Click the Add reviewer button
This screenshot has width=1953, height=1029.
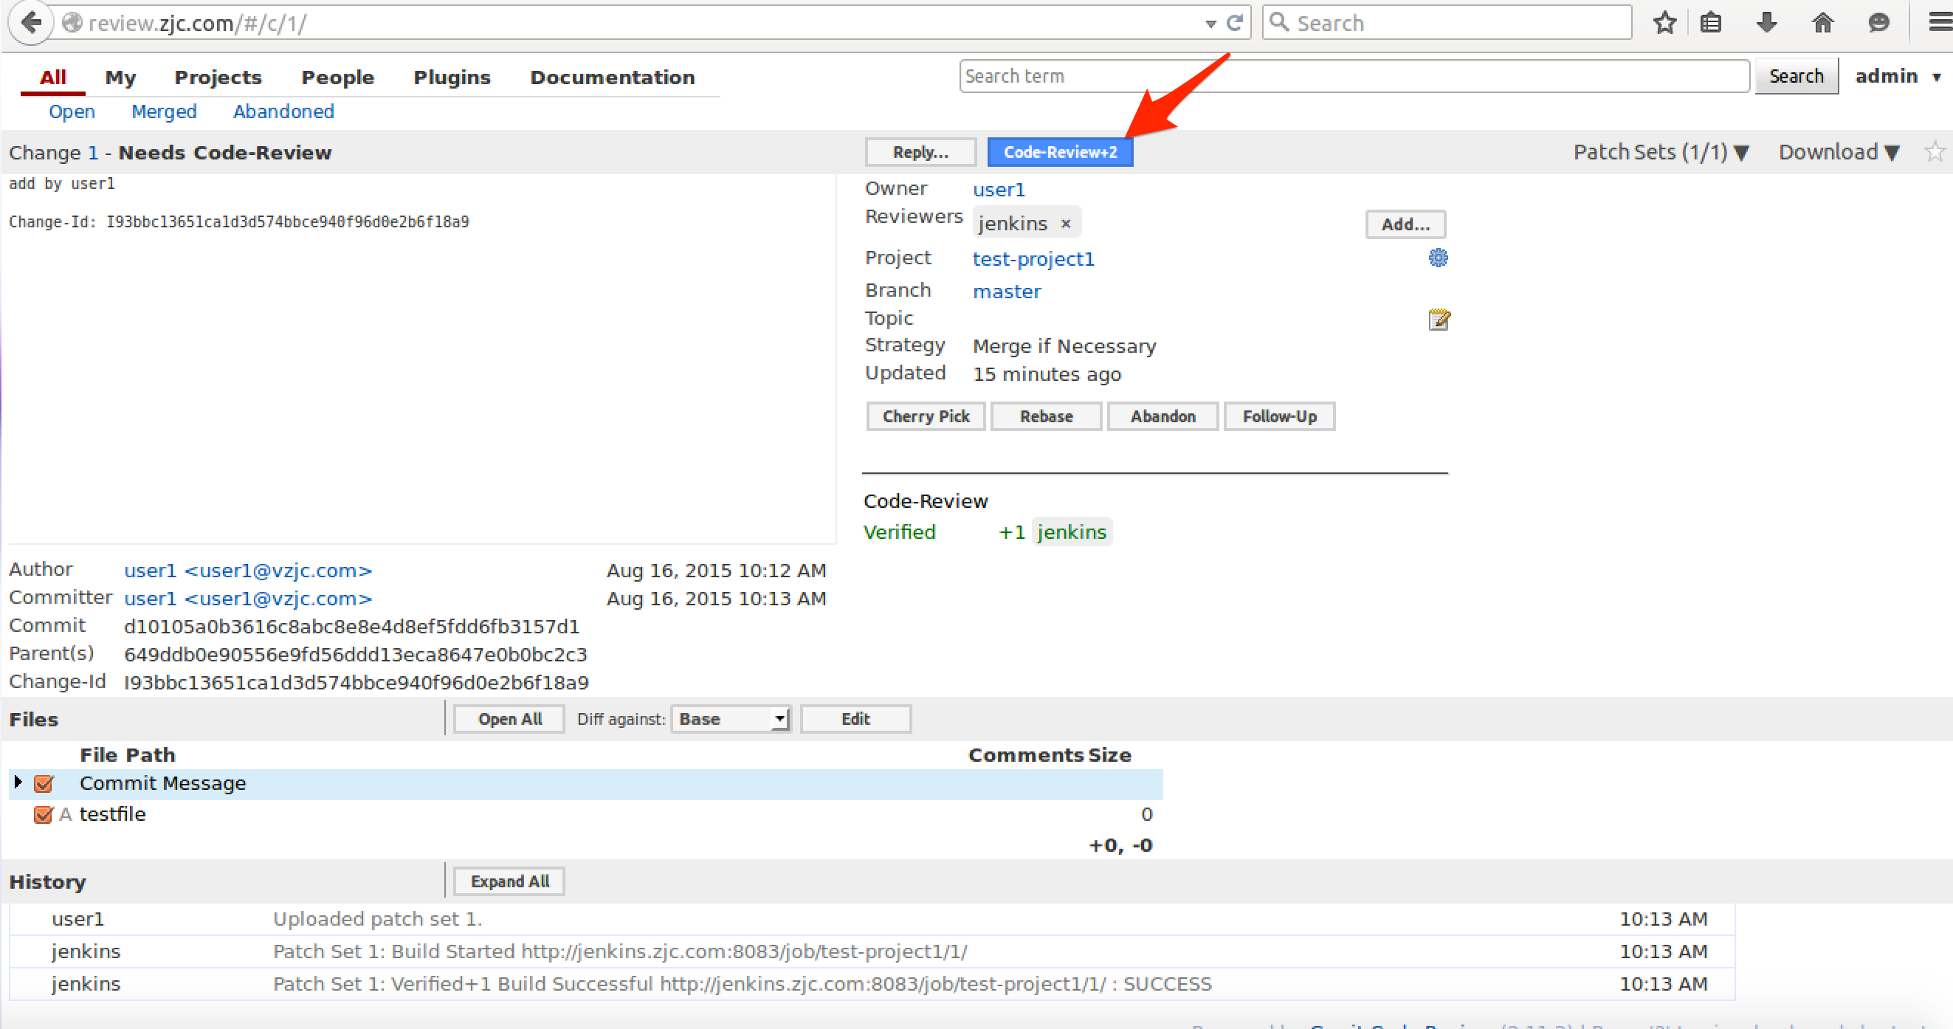click(x=1405, y=224)
